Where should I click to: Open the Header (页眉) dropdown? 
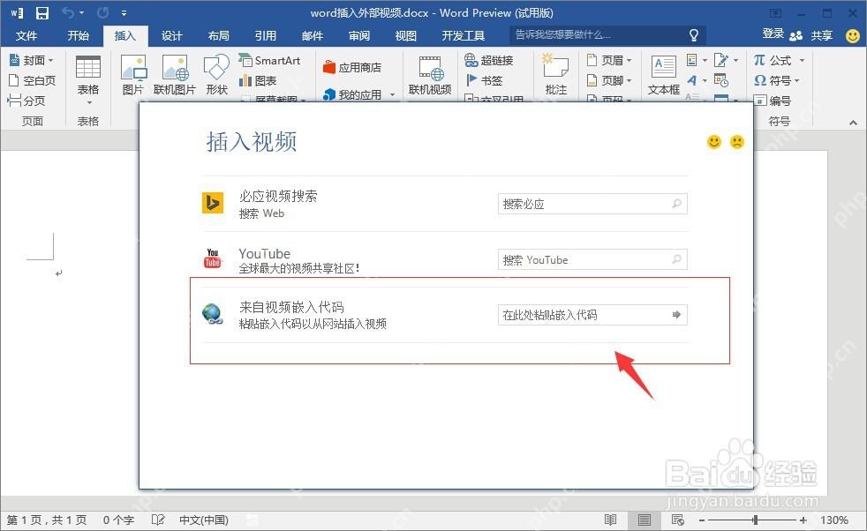pyautogui.click(x=609, y=60)
